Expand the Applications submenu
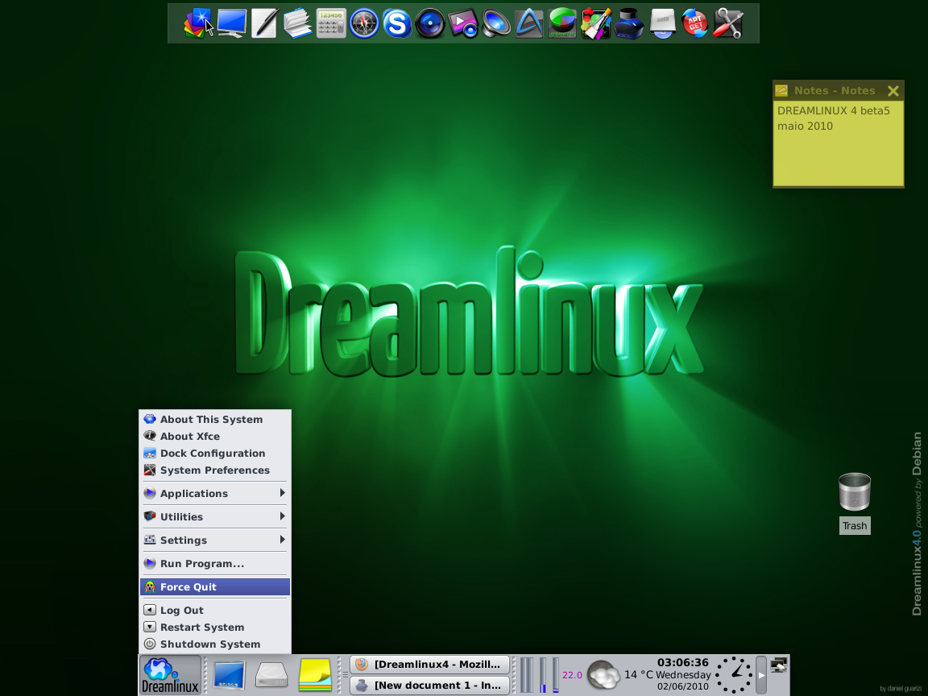Image resolution: width=928 pixels, height=696 pixels. [x=215, y=493]
